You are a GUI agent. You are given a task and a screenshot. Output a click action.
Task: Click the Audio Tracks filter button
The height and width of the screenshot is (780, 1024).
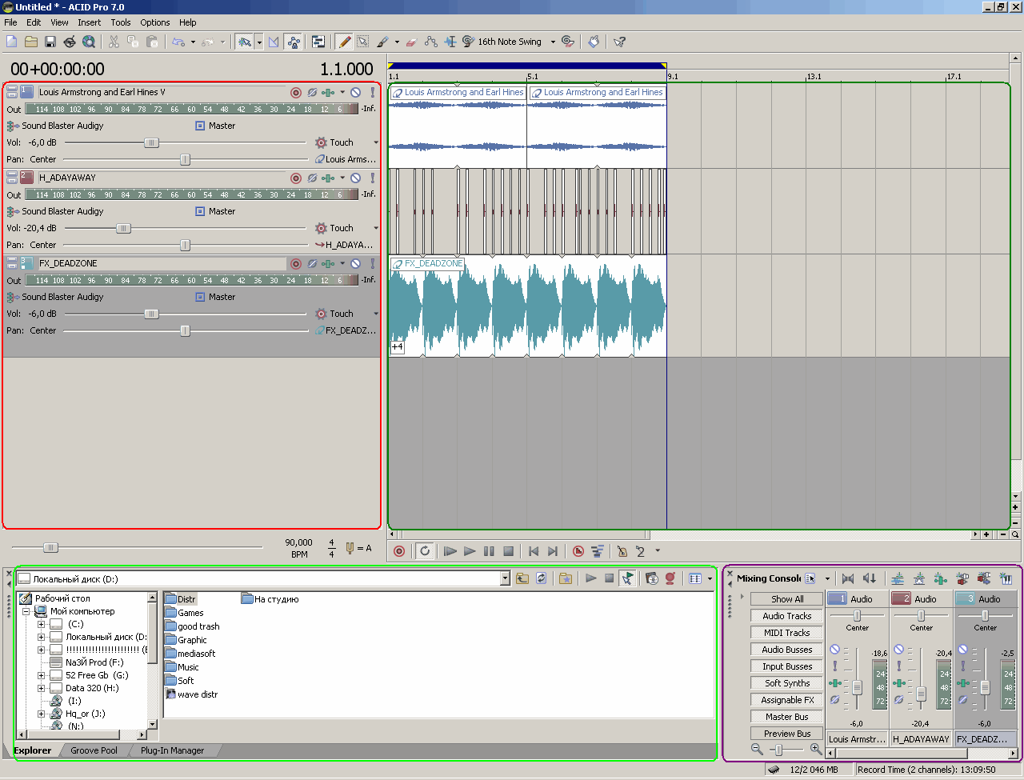click(x=786, y=616)
